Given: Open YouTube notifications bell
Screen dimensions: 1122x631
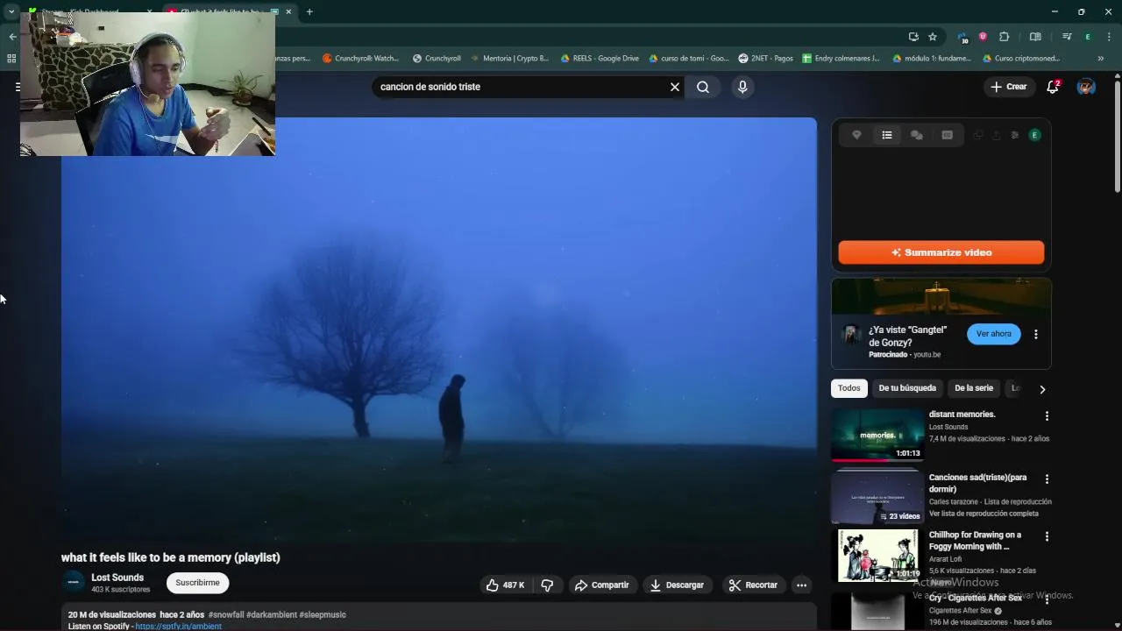Looking at the screenshot, I should (x=1053, y=87).
